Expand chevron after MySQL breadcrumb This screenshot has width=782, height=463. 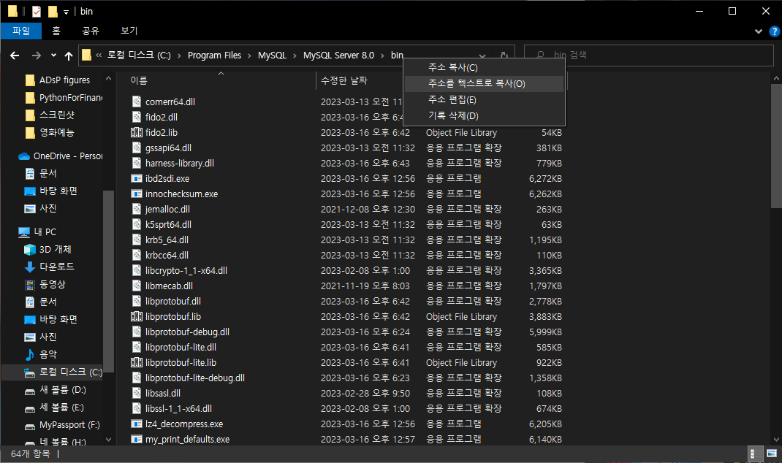(x=295, y=56)
